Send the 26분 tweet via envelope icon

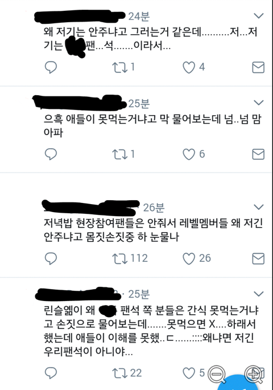pyautogui.click(x=258, y=259)
